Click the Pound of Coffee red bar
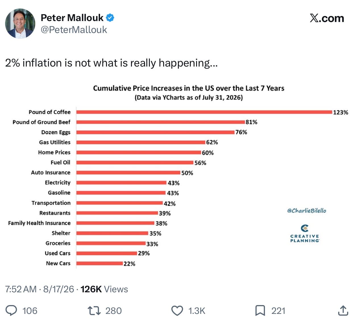The height and width of the screenshot is (323, 355). click(204, 112)
